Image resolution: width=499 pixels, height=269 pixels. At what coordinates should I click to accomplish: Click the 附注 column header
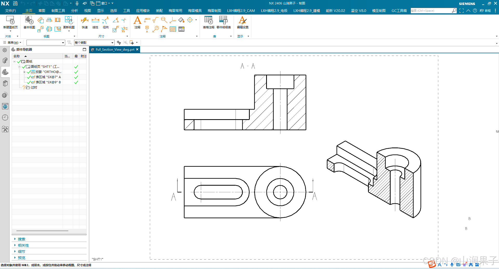point(83,56)
